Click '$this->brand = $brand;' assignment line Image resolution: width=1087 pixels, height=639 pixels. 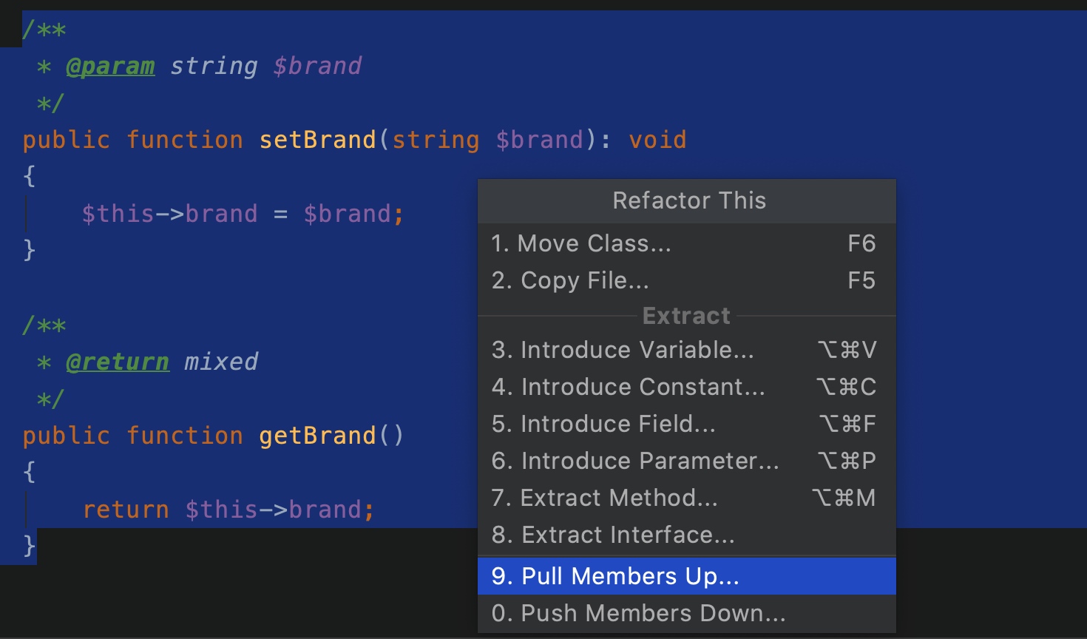click(243, 214)
